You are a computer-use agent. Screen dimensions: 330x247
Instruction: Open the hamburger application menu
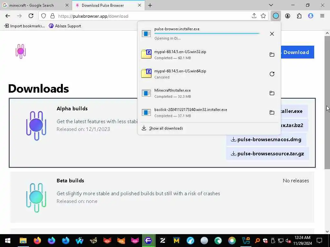click(x=322, y=16)
